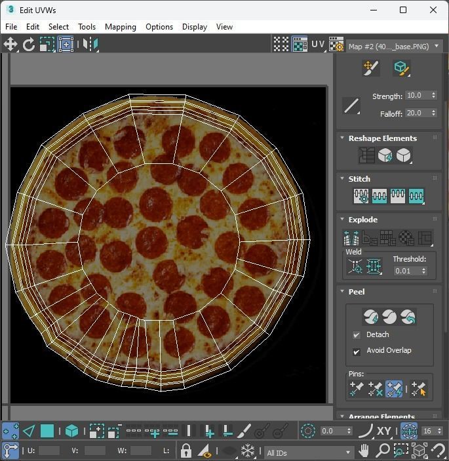Click the Pin Selected icon
The width and height of the screenshot is (449, 461).
pyautogui.click(x=357, y=389)
